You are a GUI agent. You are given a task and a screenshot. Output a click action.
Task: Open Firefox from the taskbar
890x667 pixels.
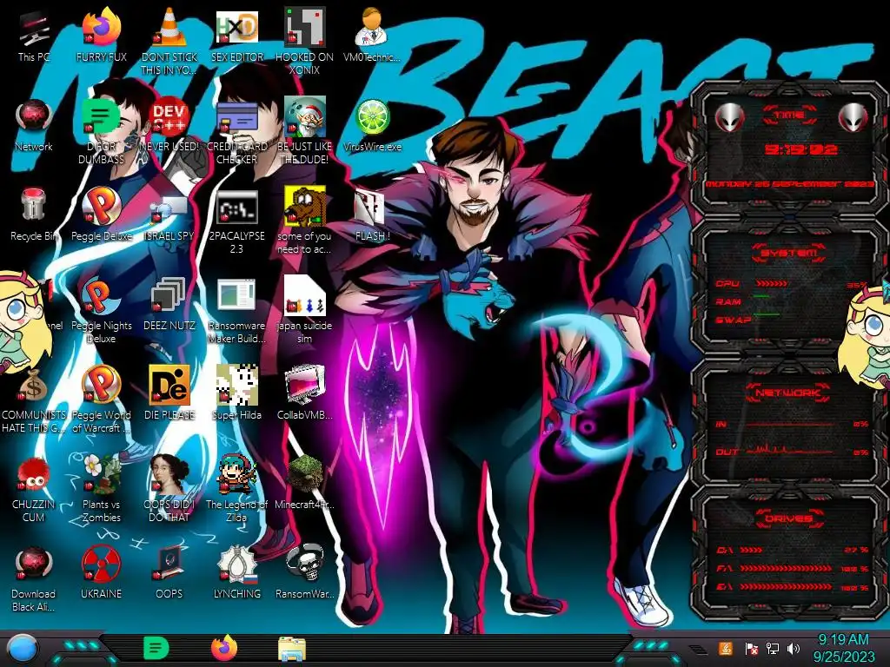pyautogui.click(x=224, y=648)
